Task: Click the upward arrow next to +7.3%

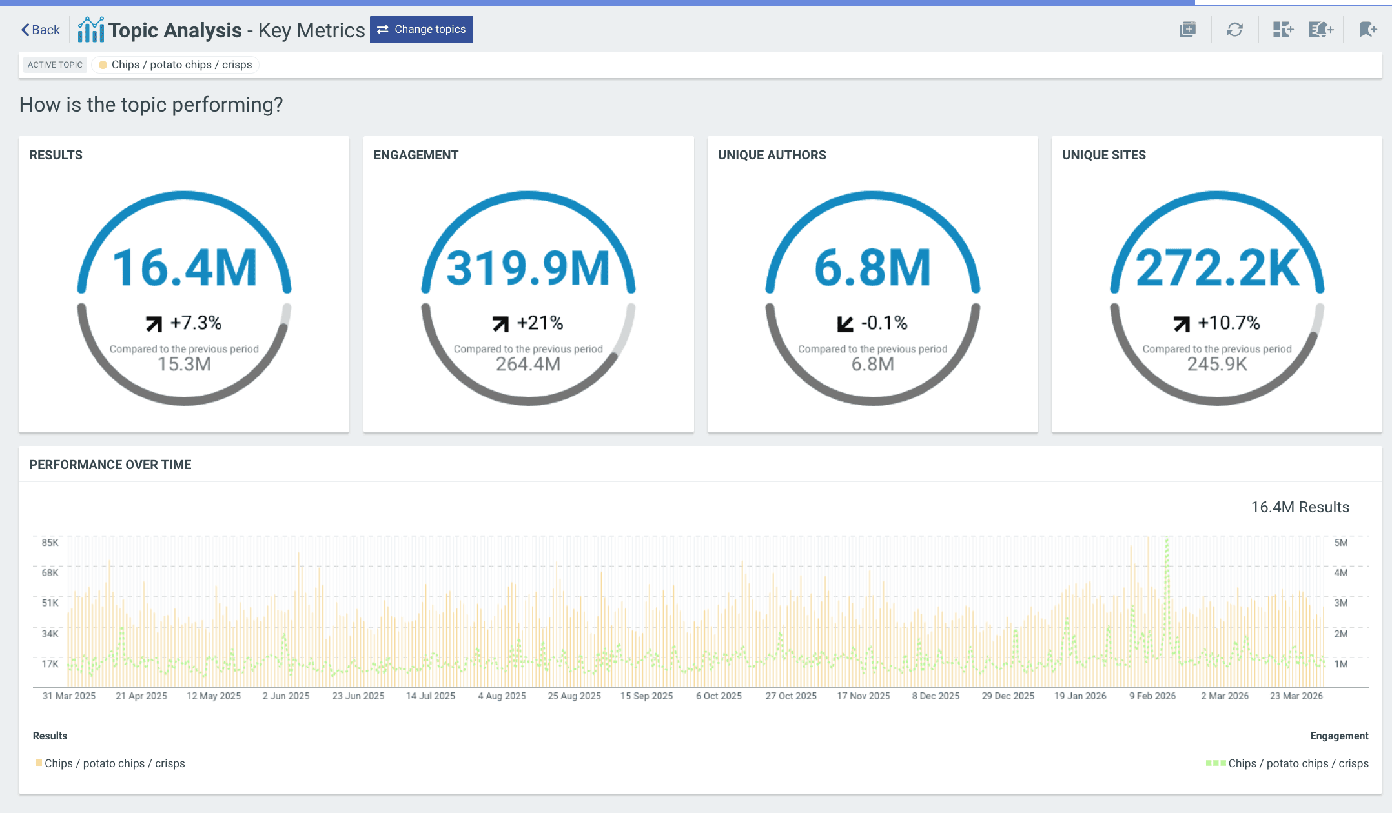Action: [x=154, y=323]
